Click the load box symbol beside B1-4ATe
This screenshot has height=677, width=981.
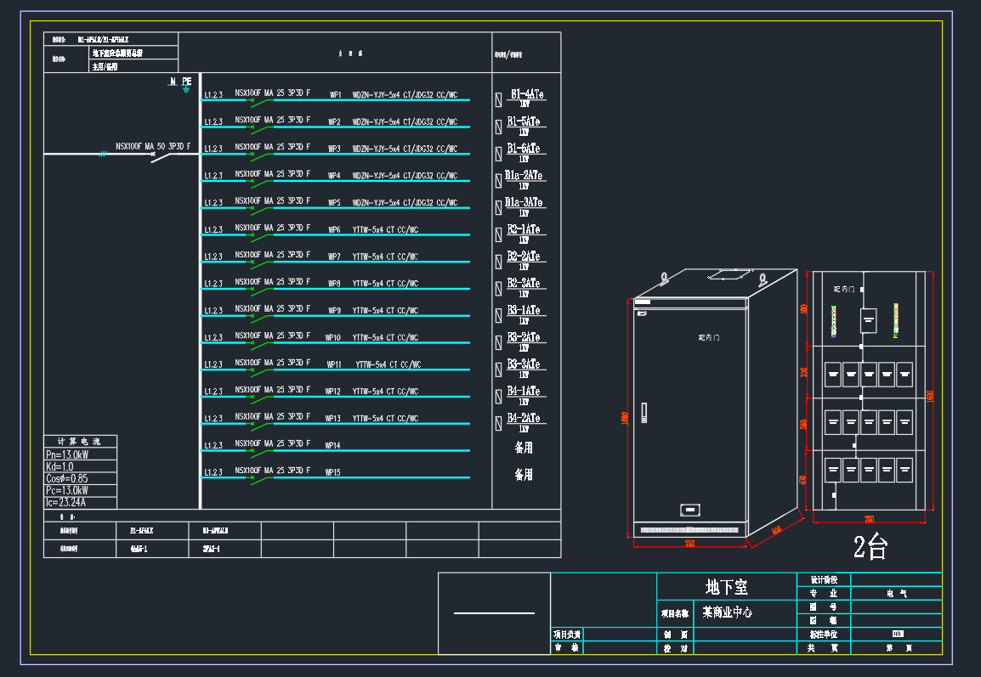pyautogui.click(x=498, y=99)
